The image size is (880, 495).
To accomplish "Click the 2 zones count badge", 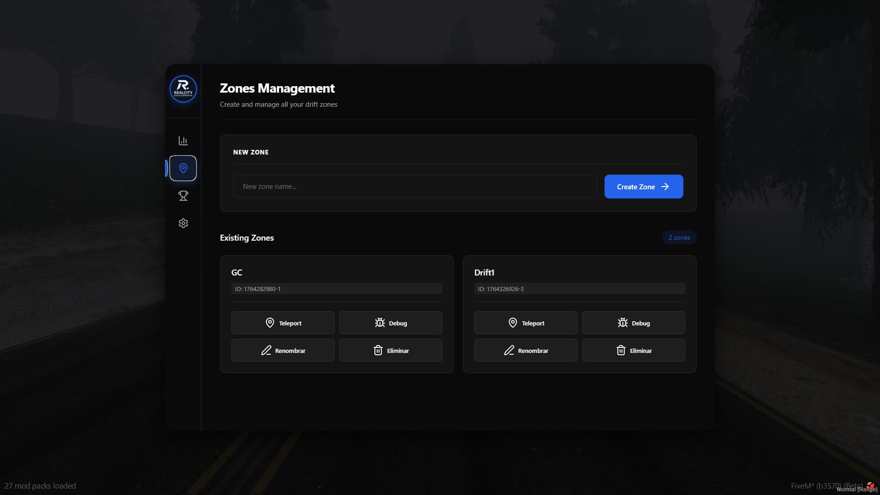I will coord(679,237).
